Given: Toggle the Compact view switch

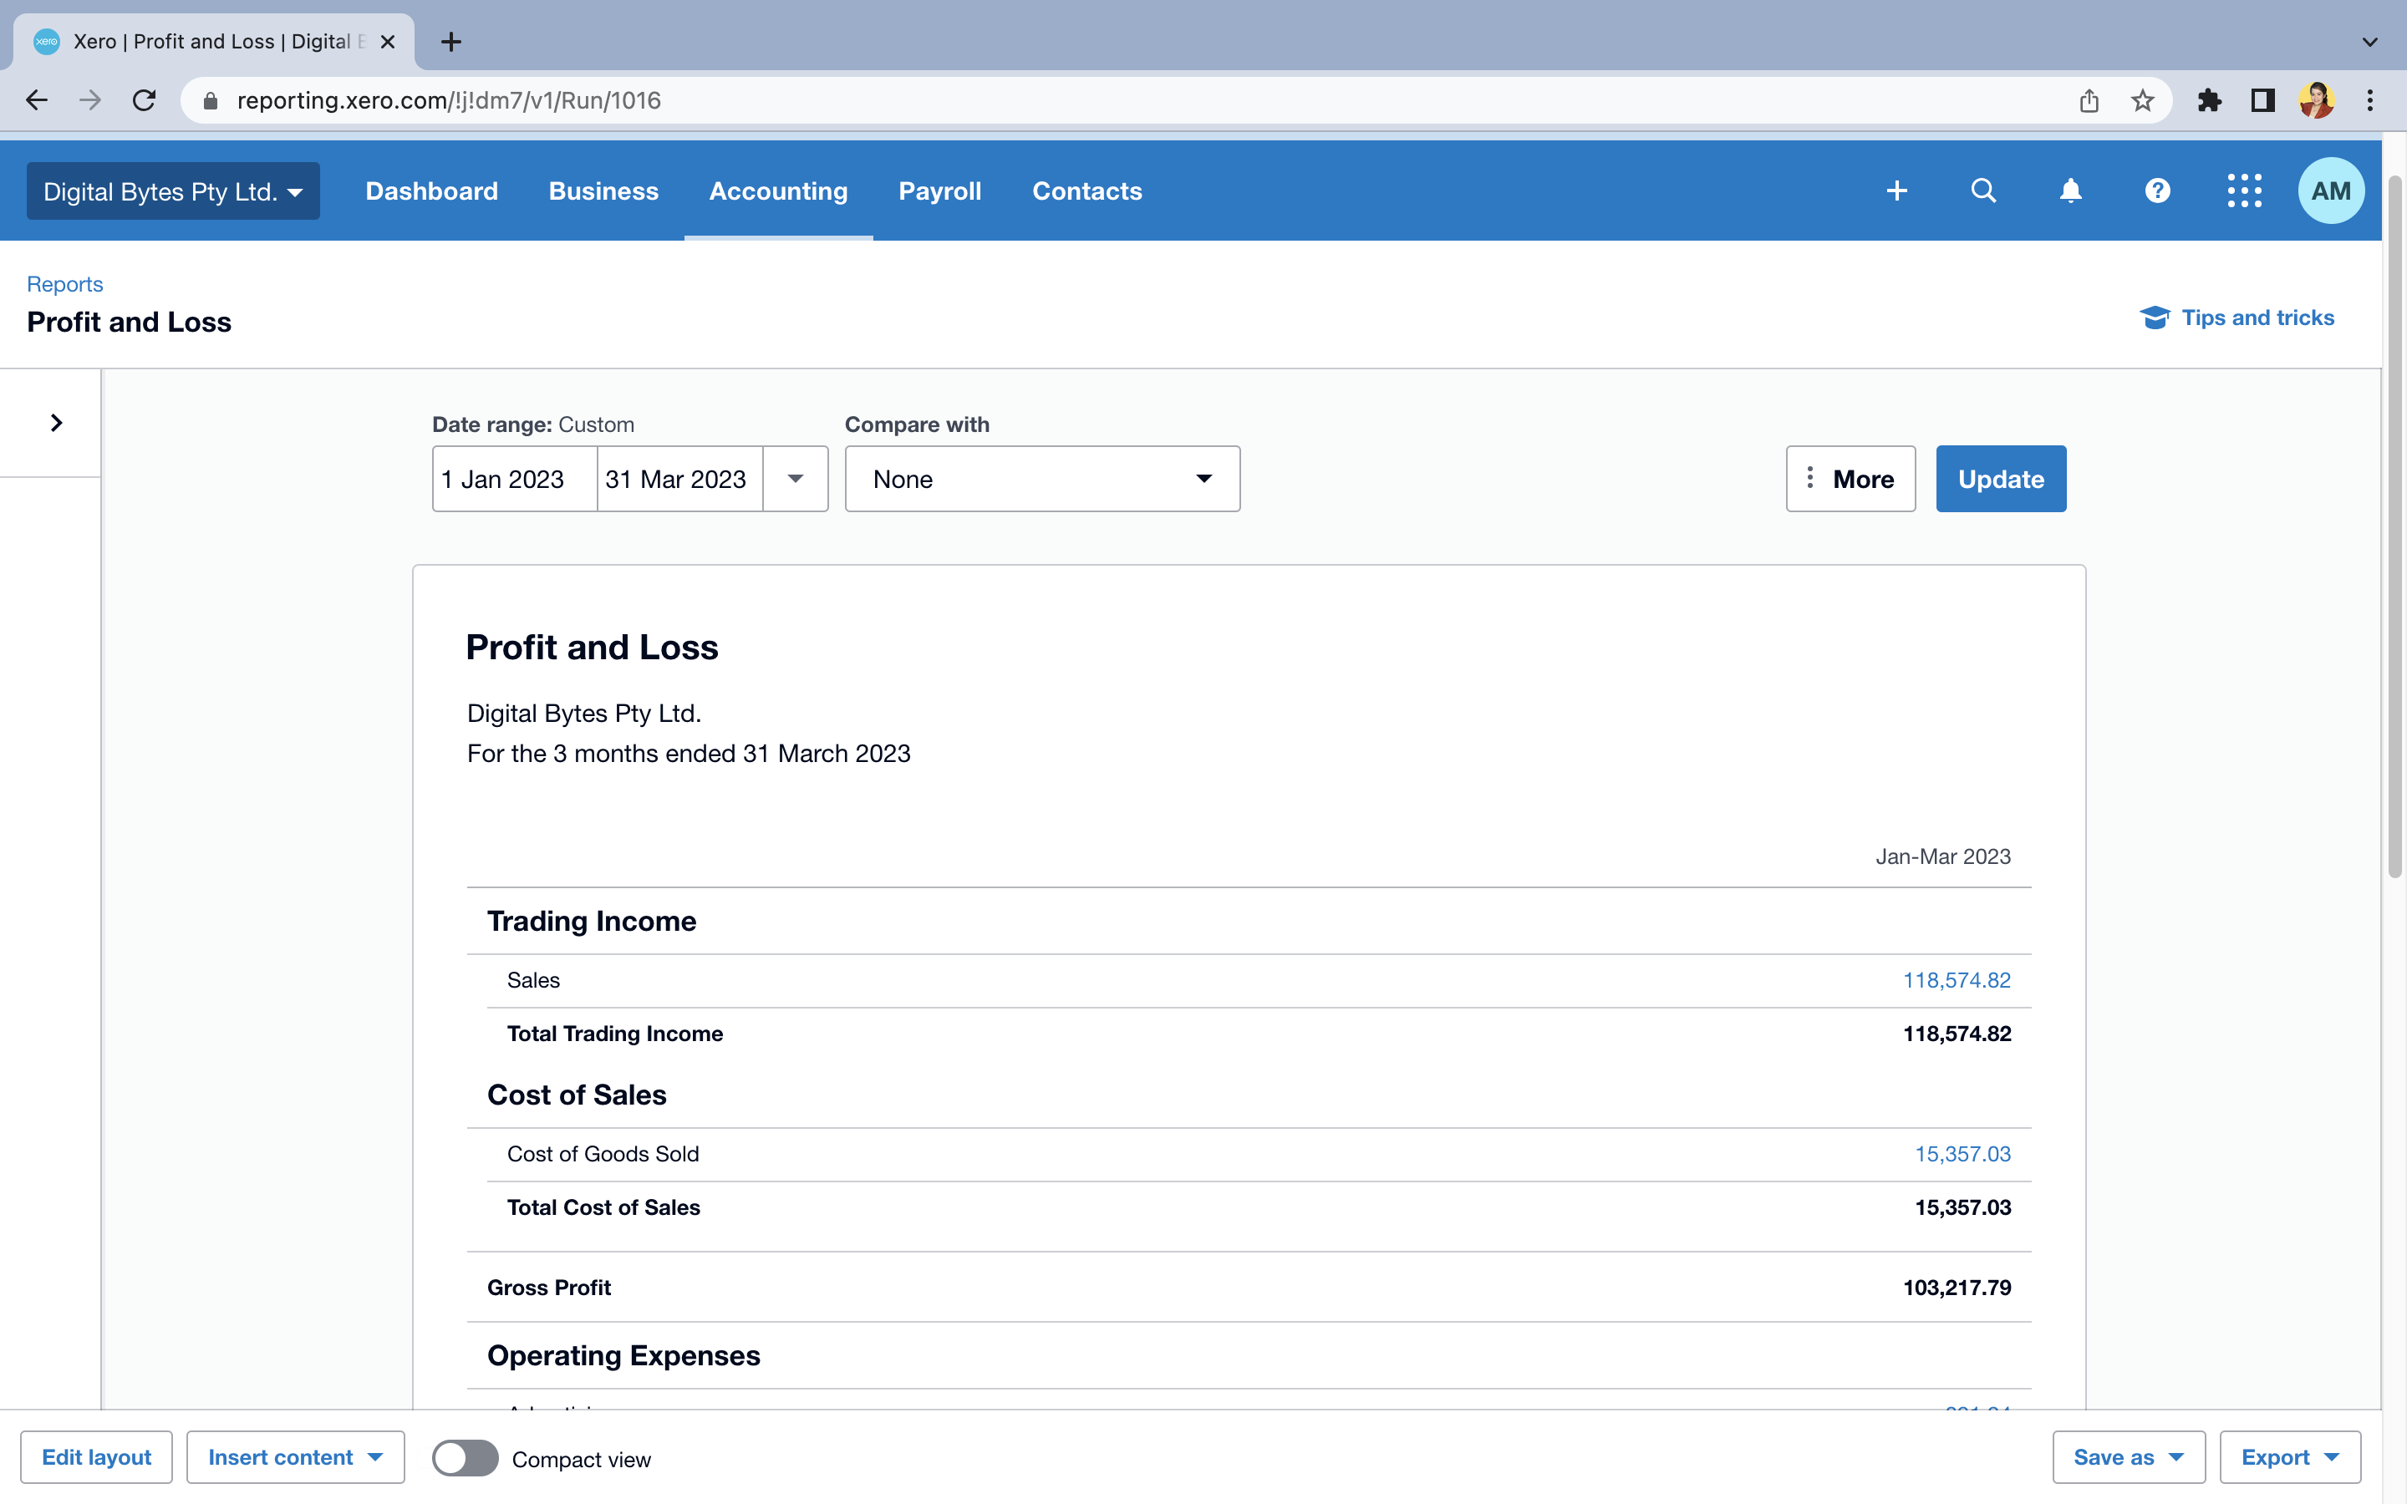Looking at the screenshot, I should pos(465,1458).
